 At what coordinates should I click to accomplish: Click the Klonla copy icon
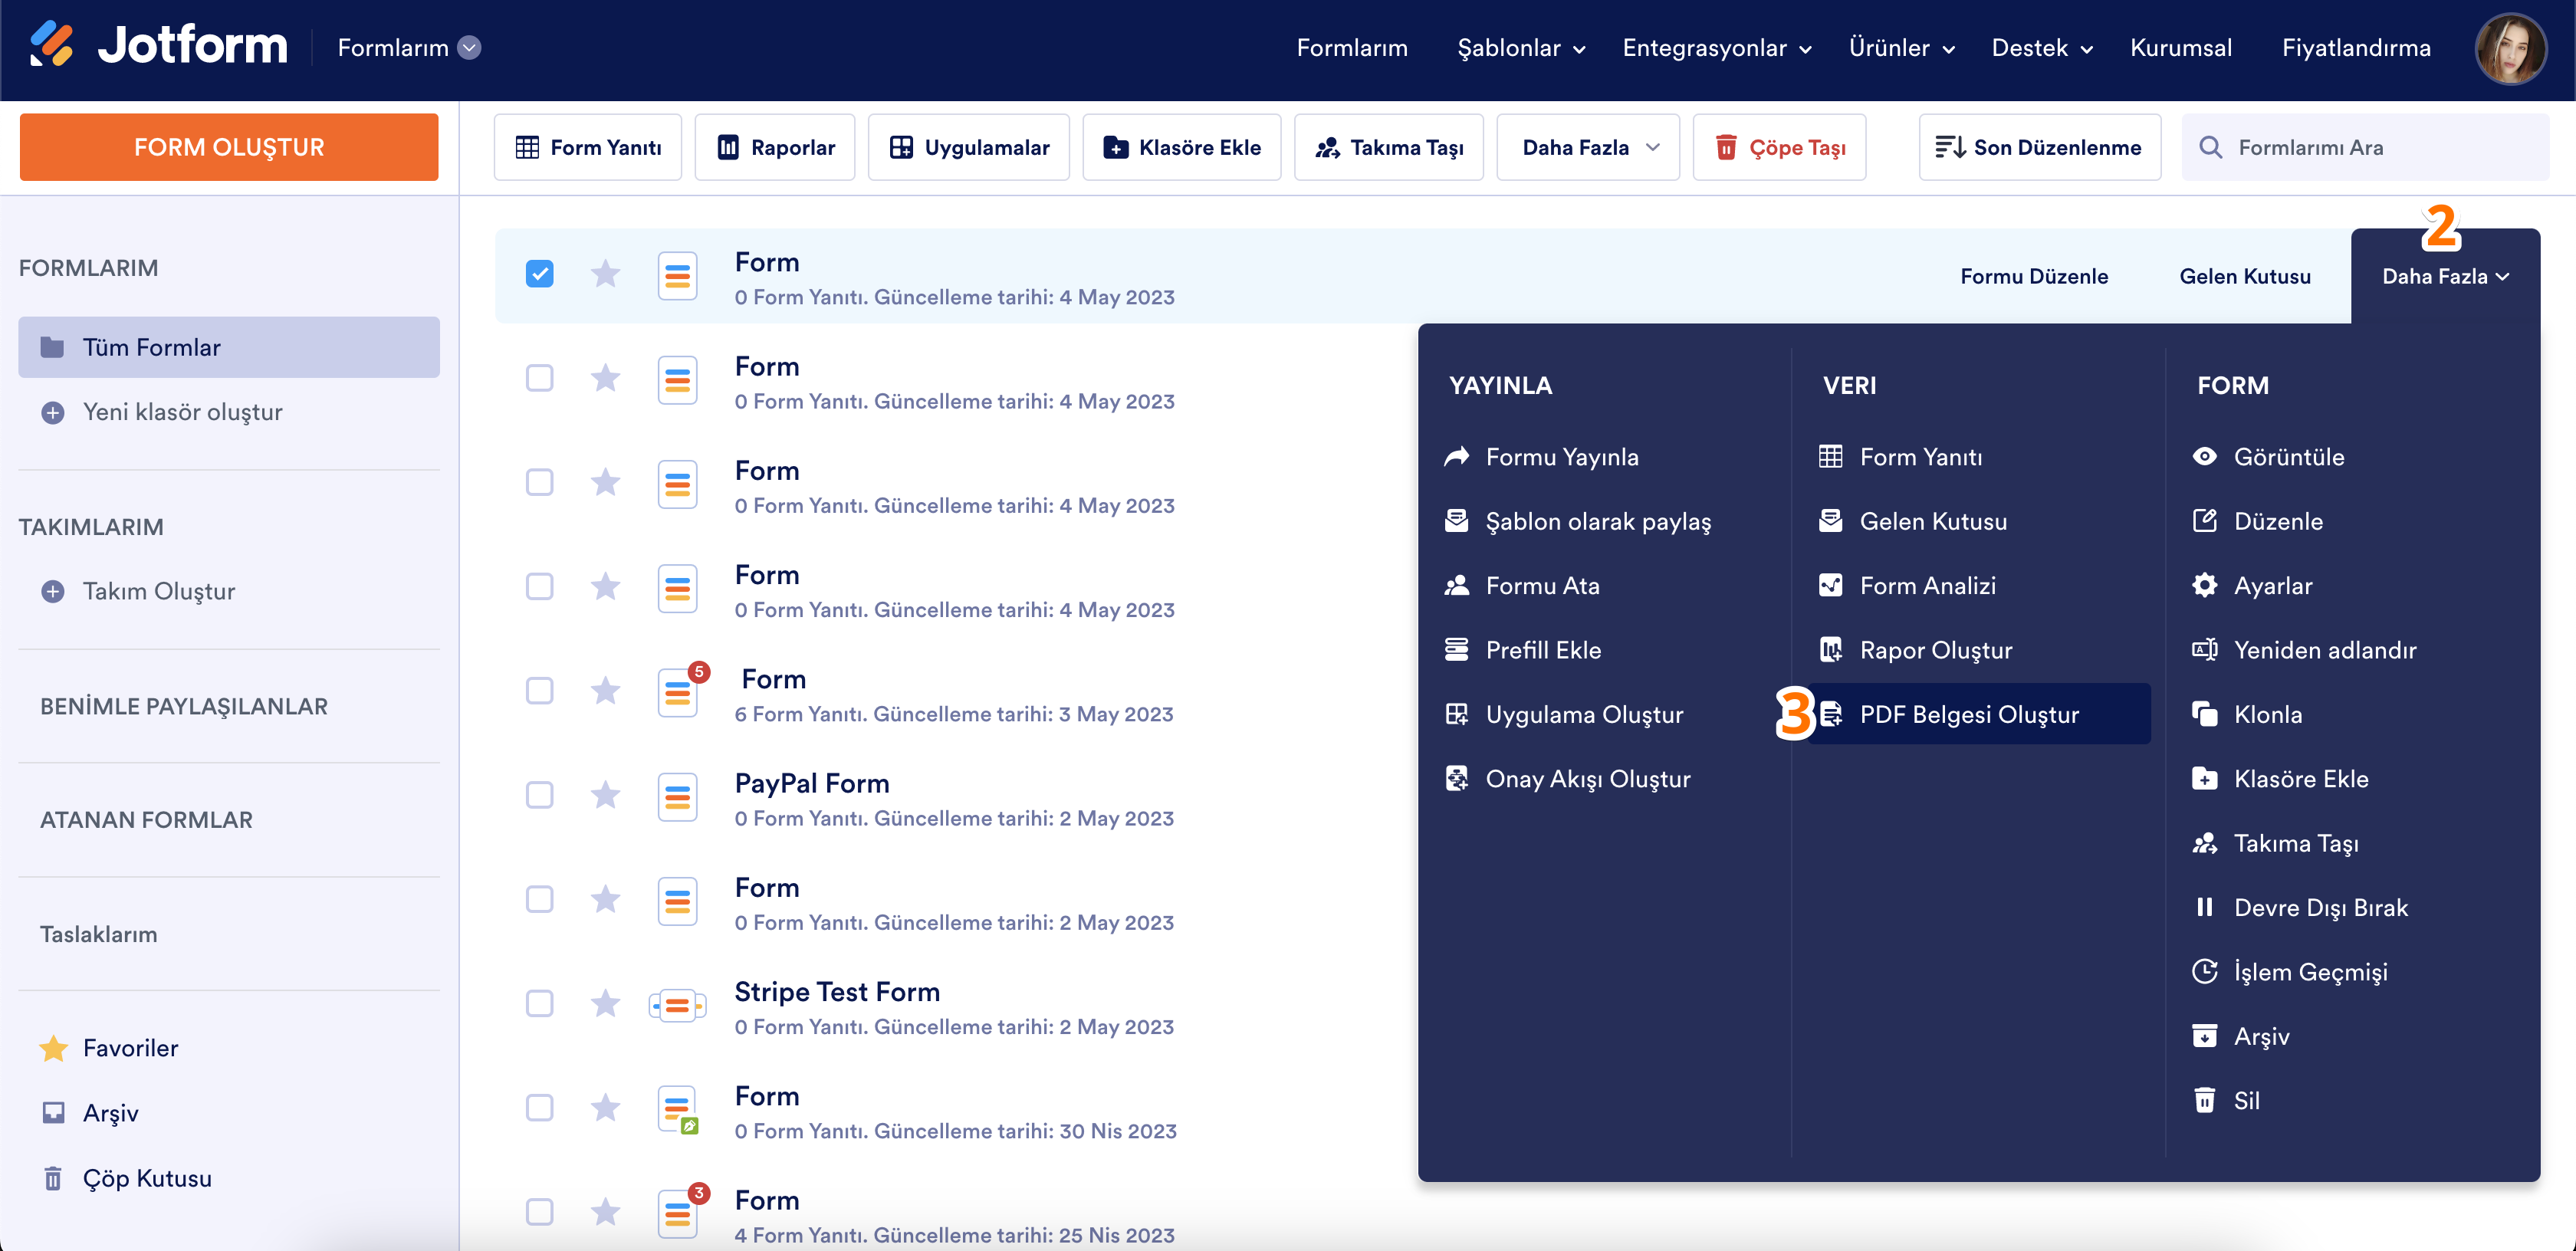pos(2204,714)
